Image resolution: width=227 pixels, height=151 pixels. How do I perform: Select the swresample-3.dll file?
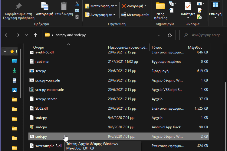[118, 146]
